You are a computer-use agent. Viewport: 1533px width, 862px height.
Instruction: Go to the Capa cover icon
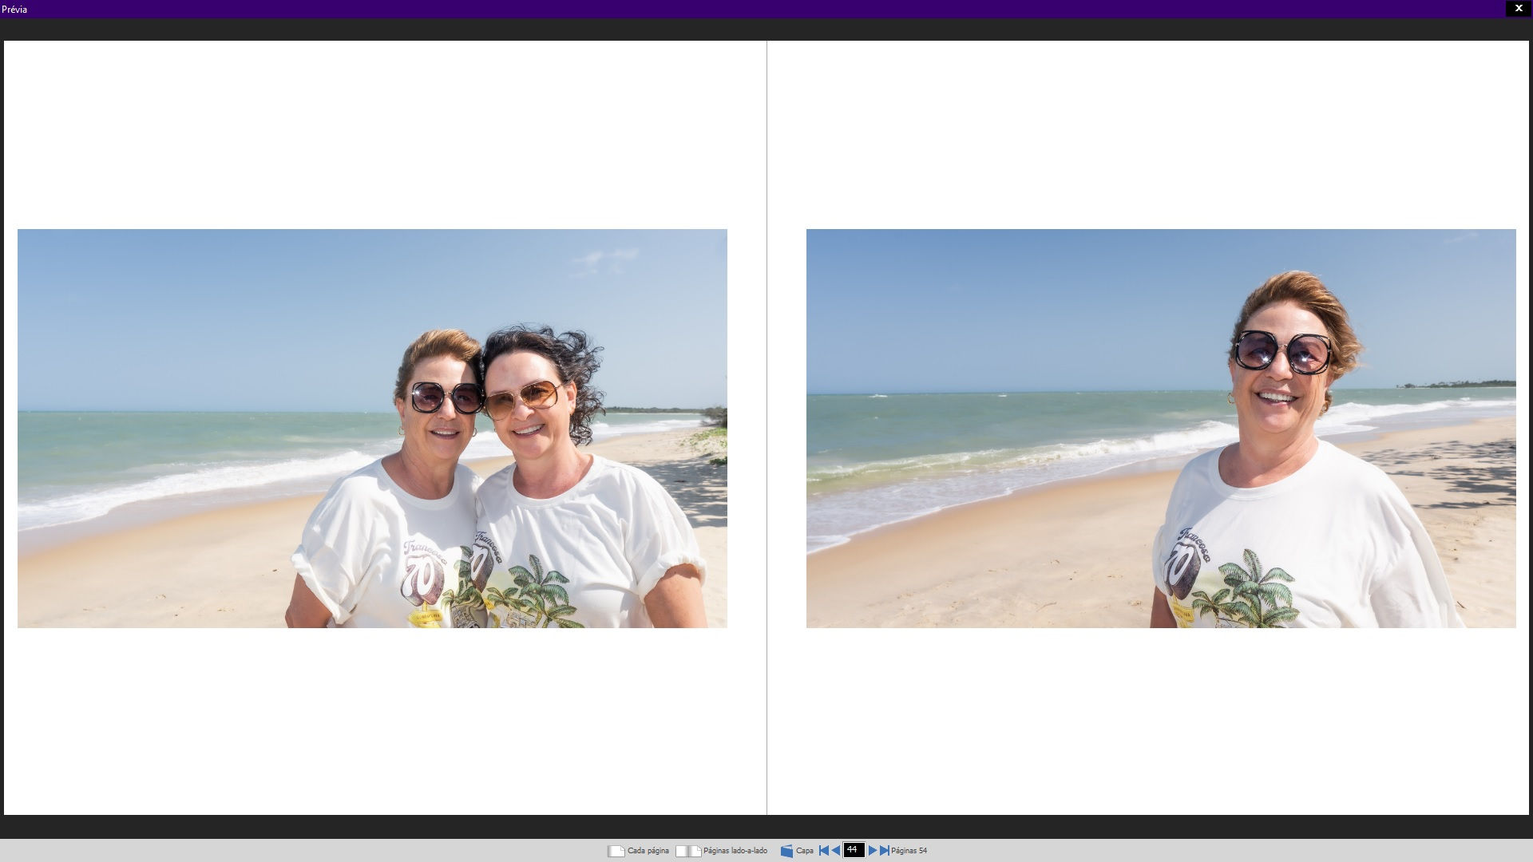coord(786,851)
